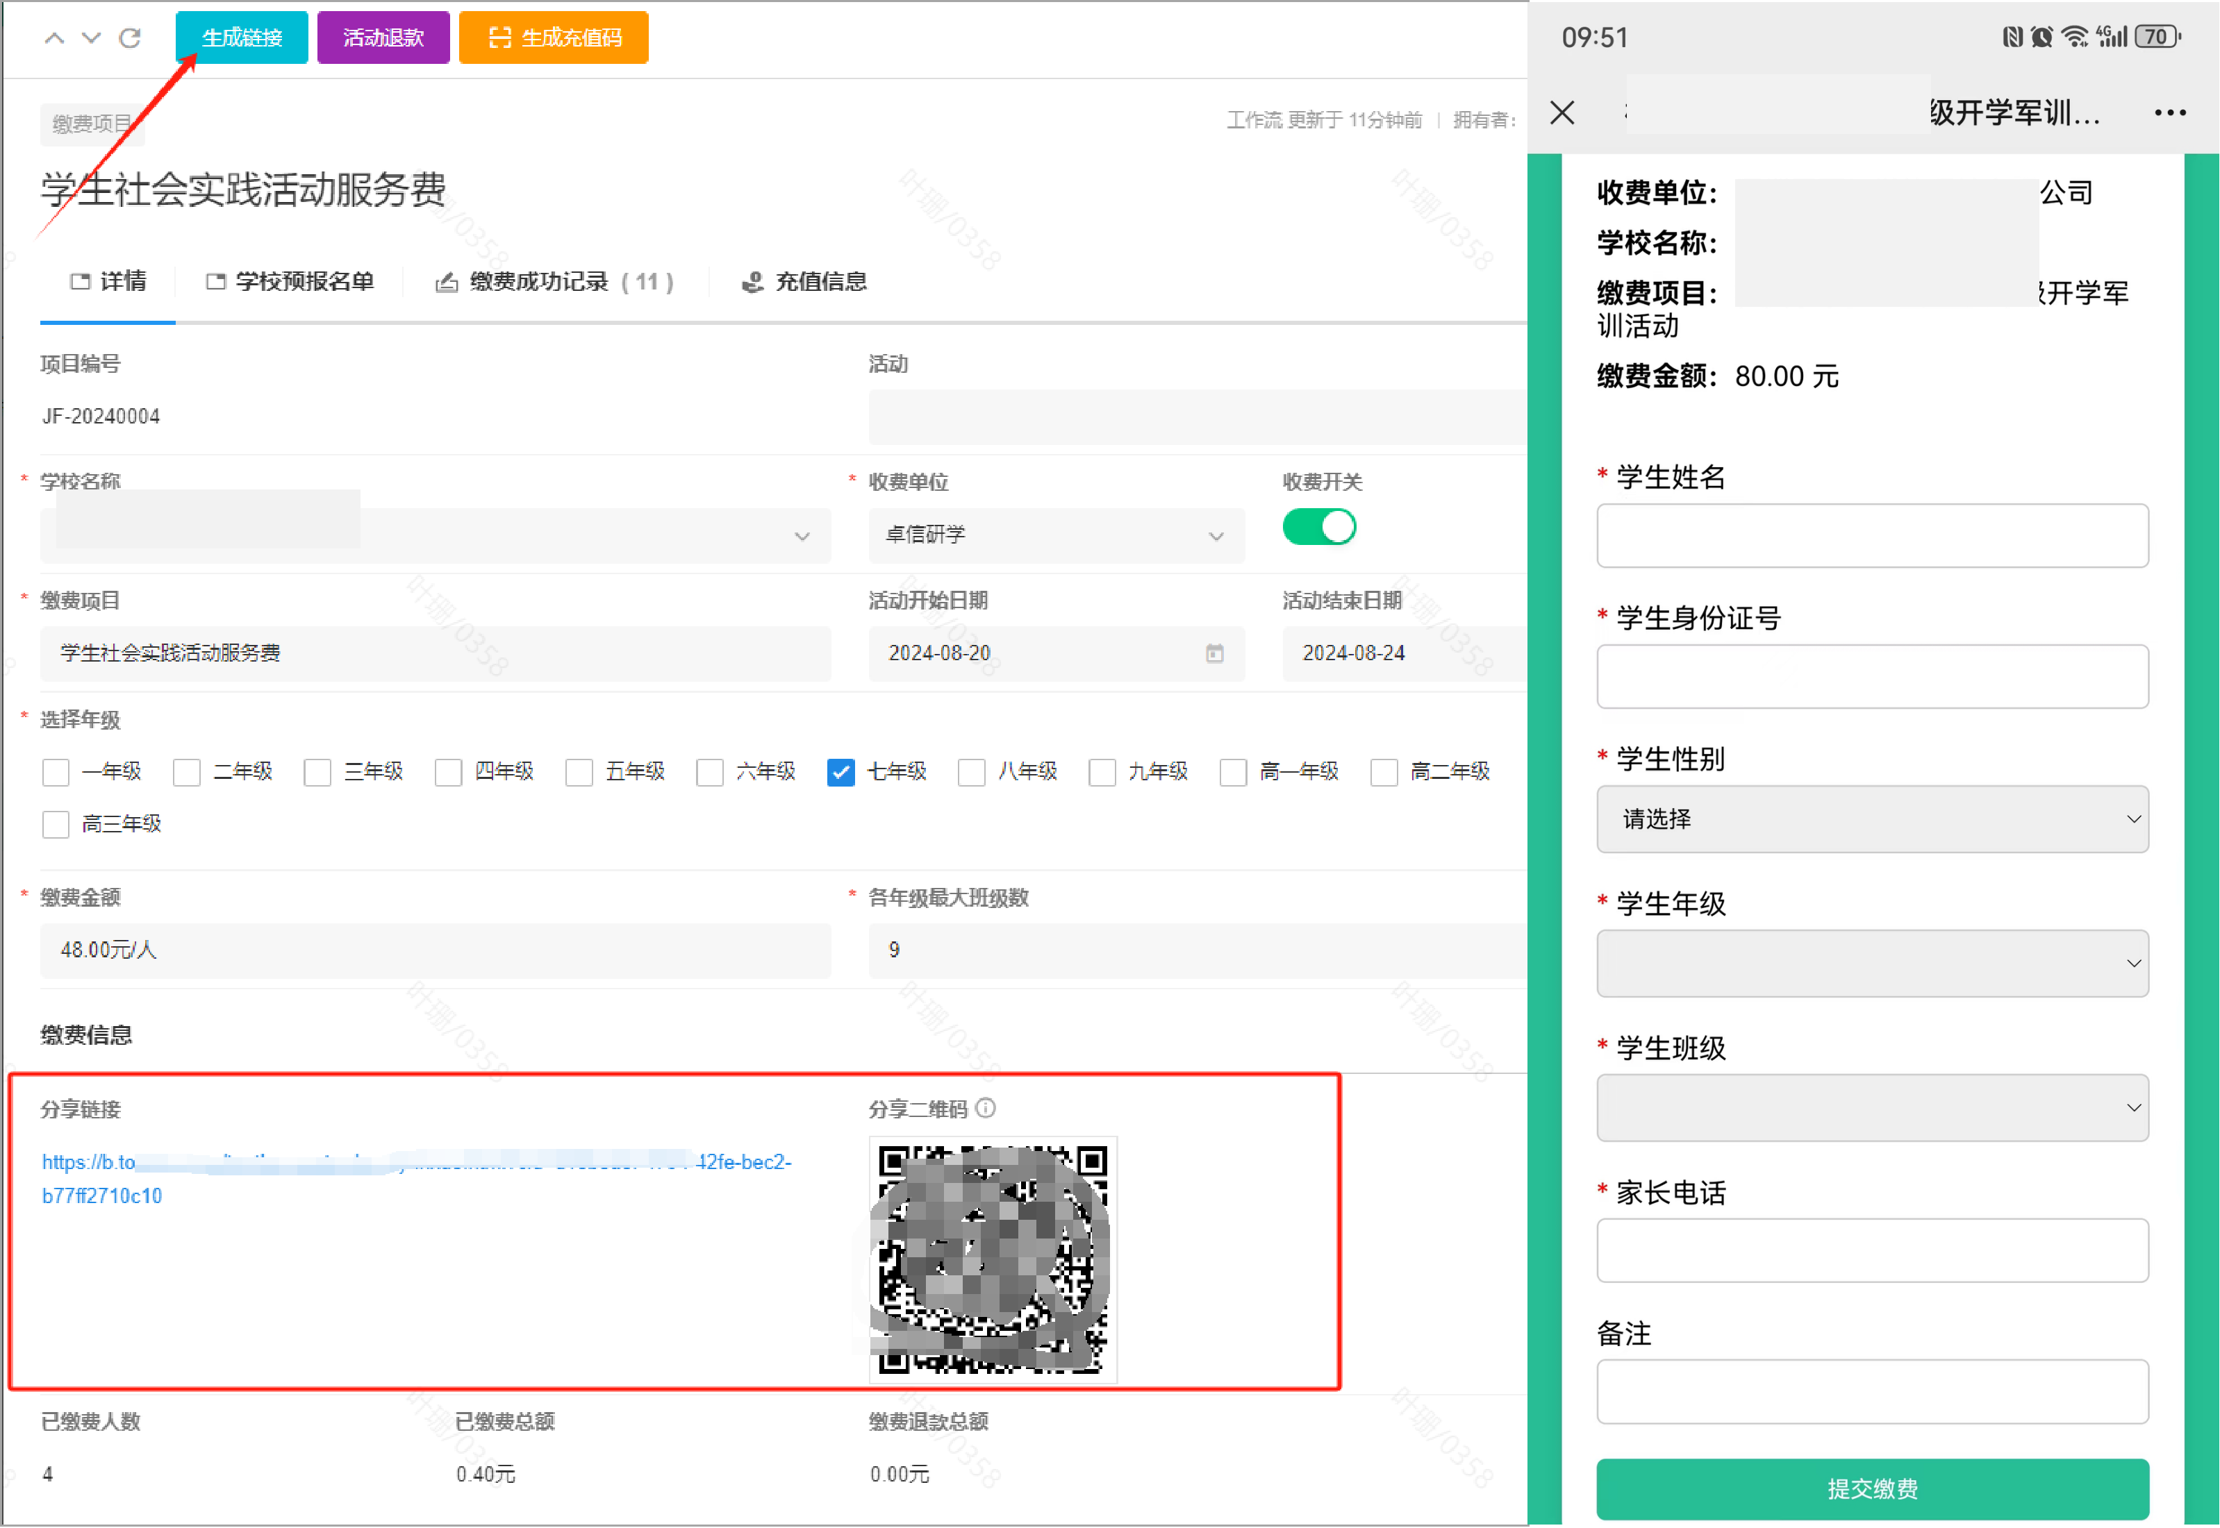Click the refresh icon in the top toolbar
Image resolution: width=2220 pixels, height=1528 pixels.
point(131,38)
